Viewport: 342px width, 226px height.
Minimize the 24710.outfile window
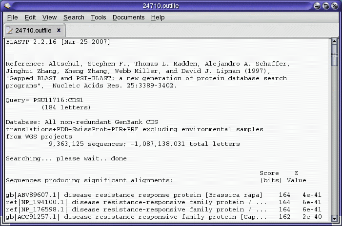pyautogui.click(x=318, y=6)
